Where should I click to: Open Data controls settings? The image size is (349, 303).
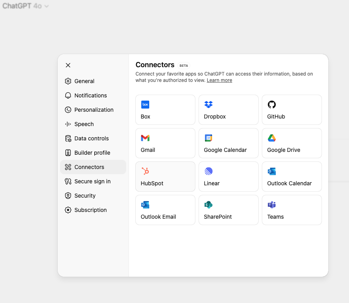[93, 138]
